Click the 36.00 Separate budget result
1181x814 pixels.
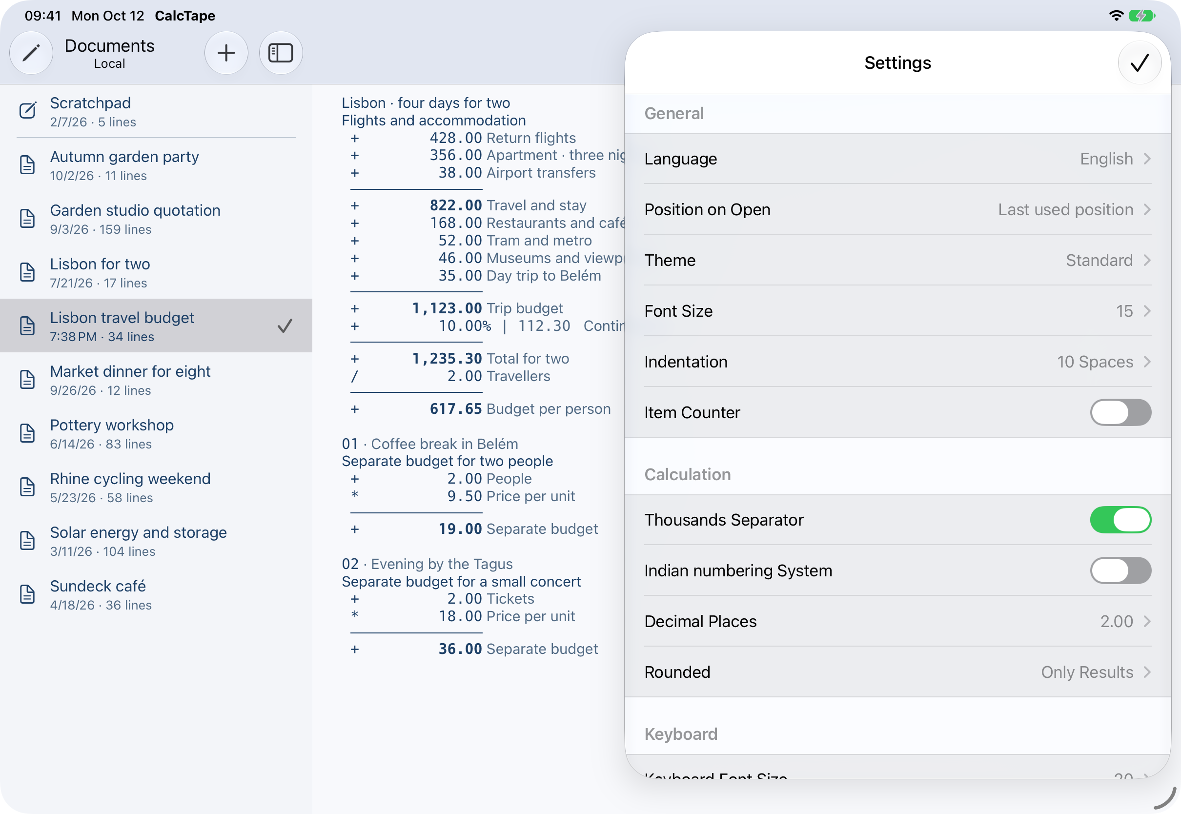(474, 649)
